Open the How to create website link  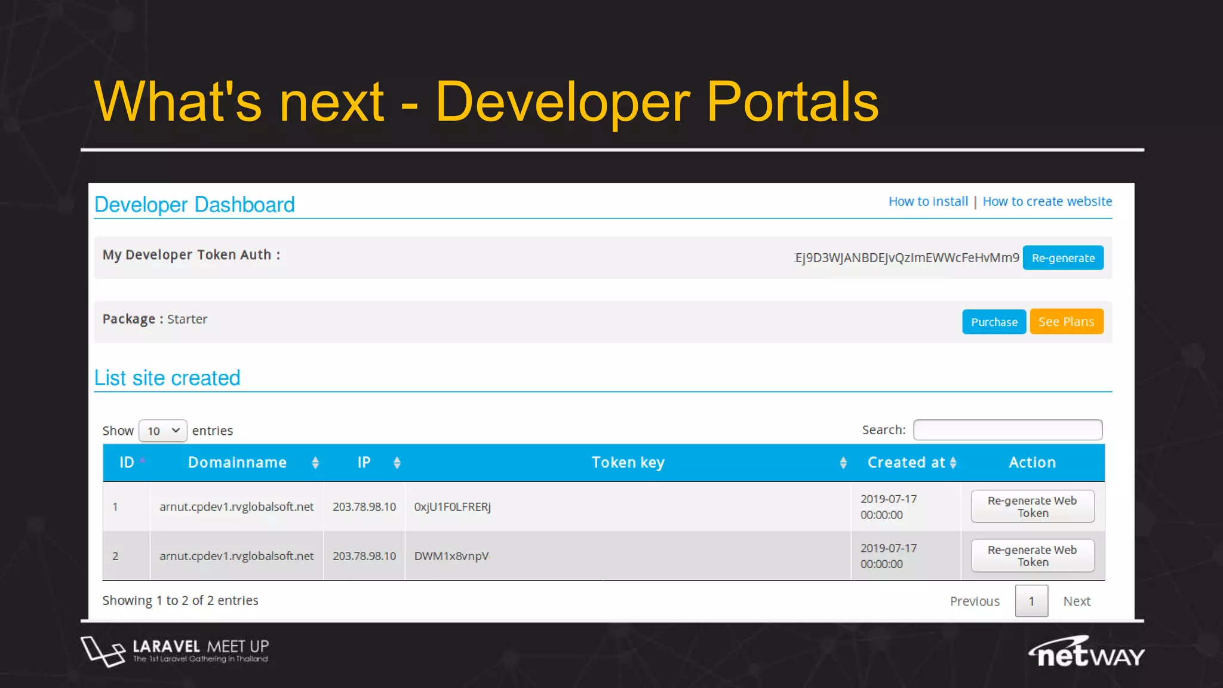pos(1047,201)
